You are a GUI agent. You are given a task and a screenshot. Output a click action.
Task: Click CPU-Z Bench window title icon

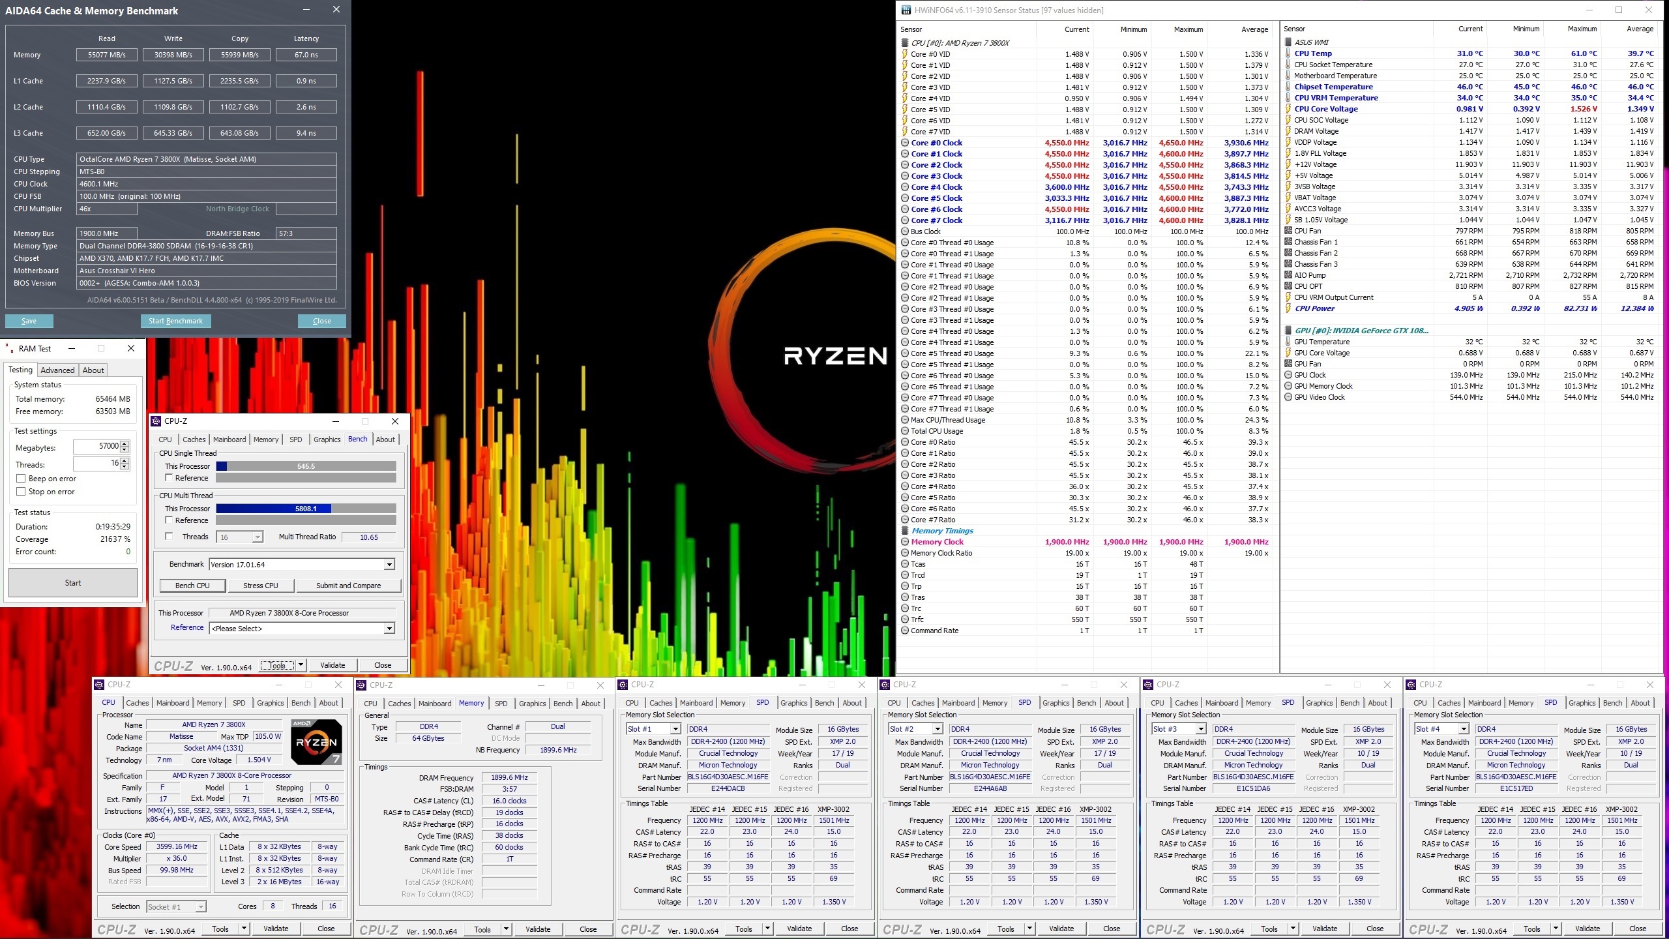[156, 421]
